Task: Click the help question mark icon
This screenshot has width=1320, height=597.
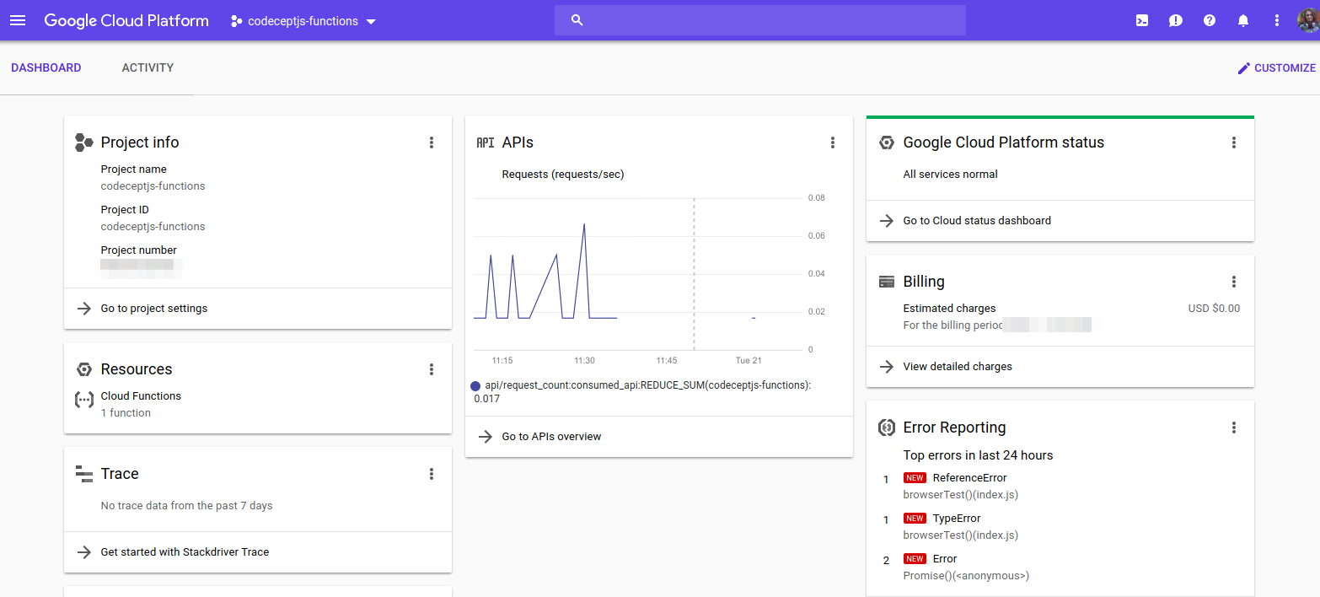Action: 1209,20
